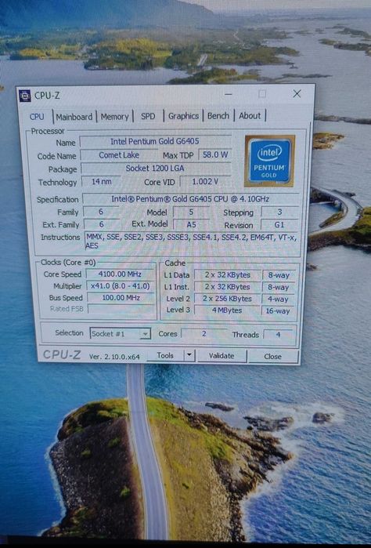Switch to the Mainboard tab
The width and height of the screenshot is (371, 548).
click(x=74, y=117)
